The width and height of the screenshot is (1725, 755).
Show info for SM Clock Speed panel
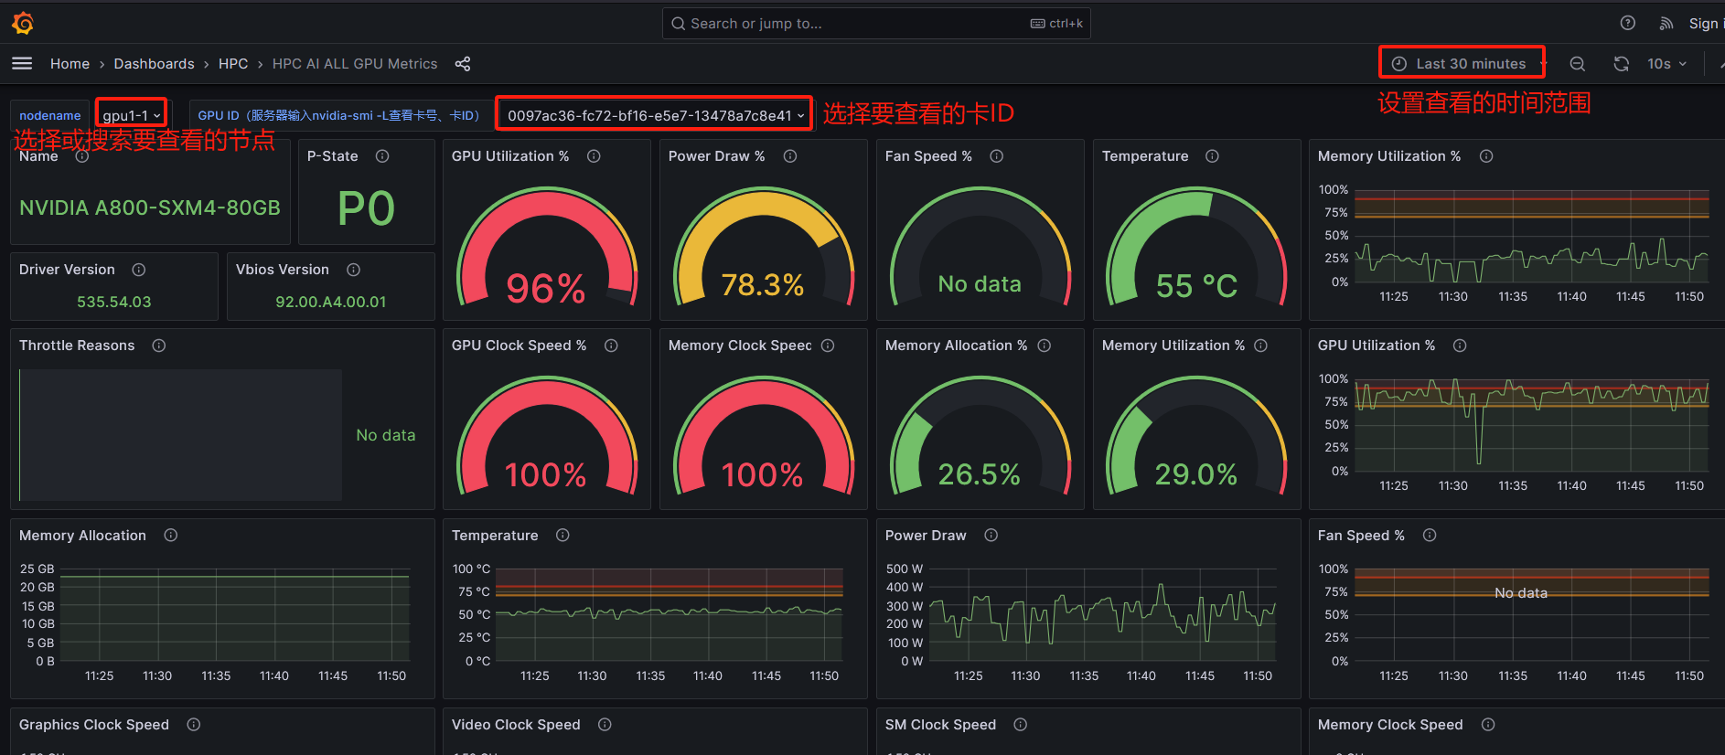pyautogui.click(x=1021, y=725)
